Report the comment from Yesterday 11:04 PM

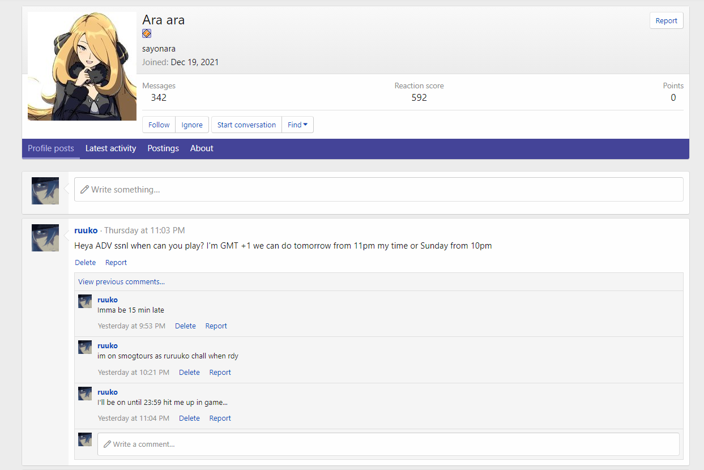[x=220, y=418]
